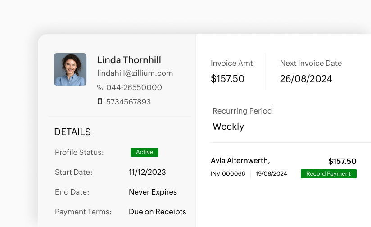Click the invoice date 19/08/2024

pos(271,174)
